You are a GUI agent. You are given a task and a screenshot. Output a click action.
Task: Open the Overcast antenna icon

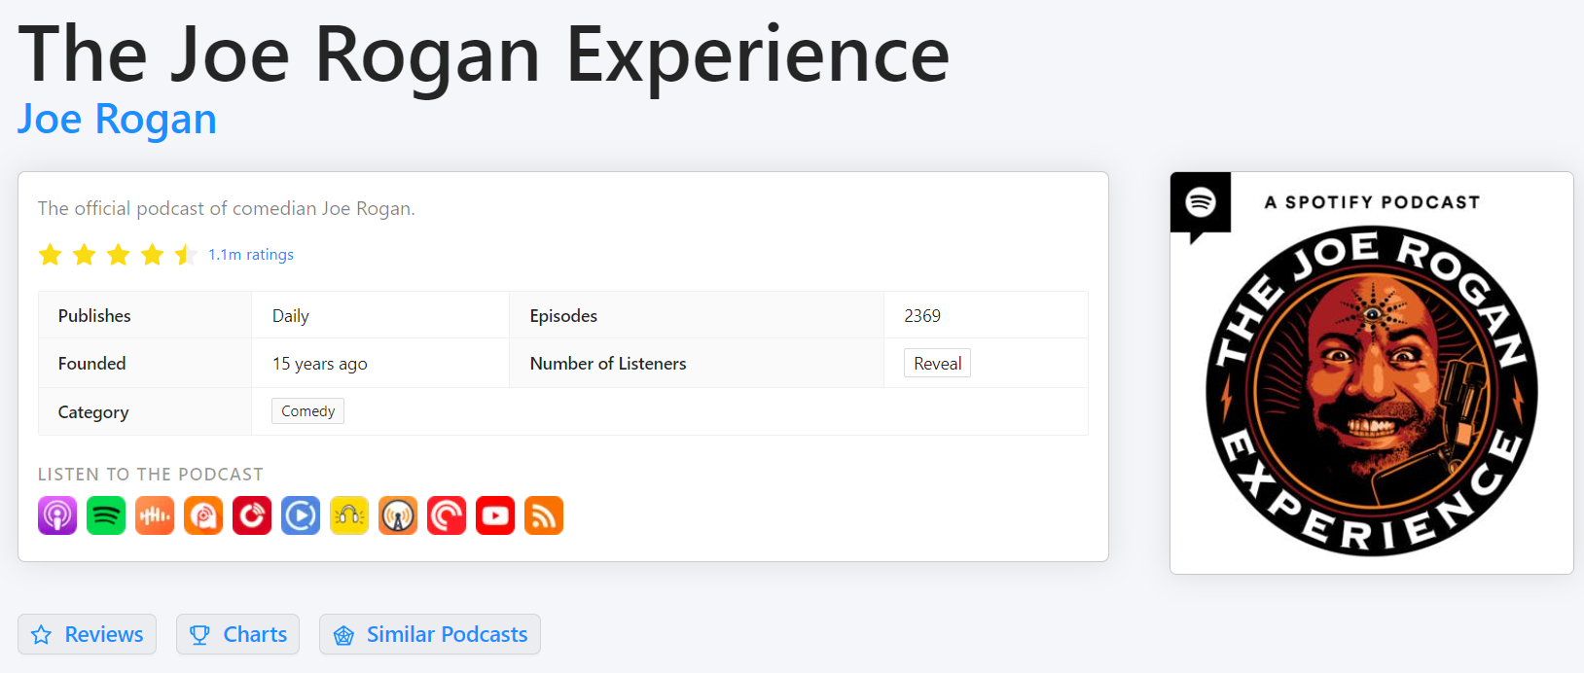(x=398, y=515)
